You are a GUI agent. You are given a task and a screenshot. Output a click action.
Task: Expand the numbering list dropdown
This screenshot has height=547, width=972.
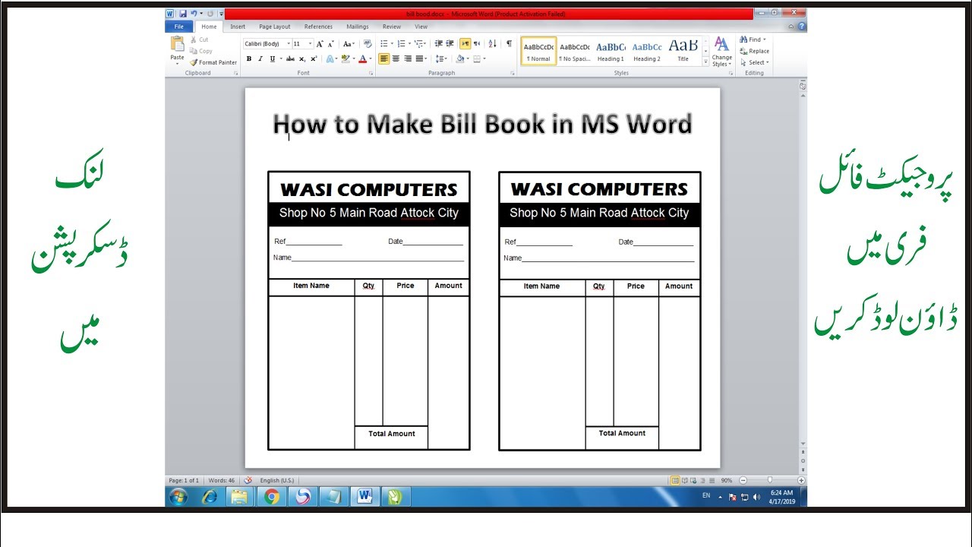click(x=409, y=43)
